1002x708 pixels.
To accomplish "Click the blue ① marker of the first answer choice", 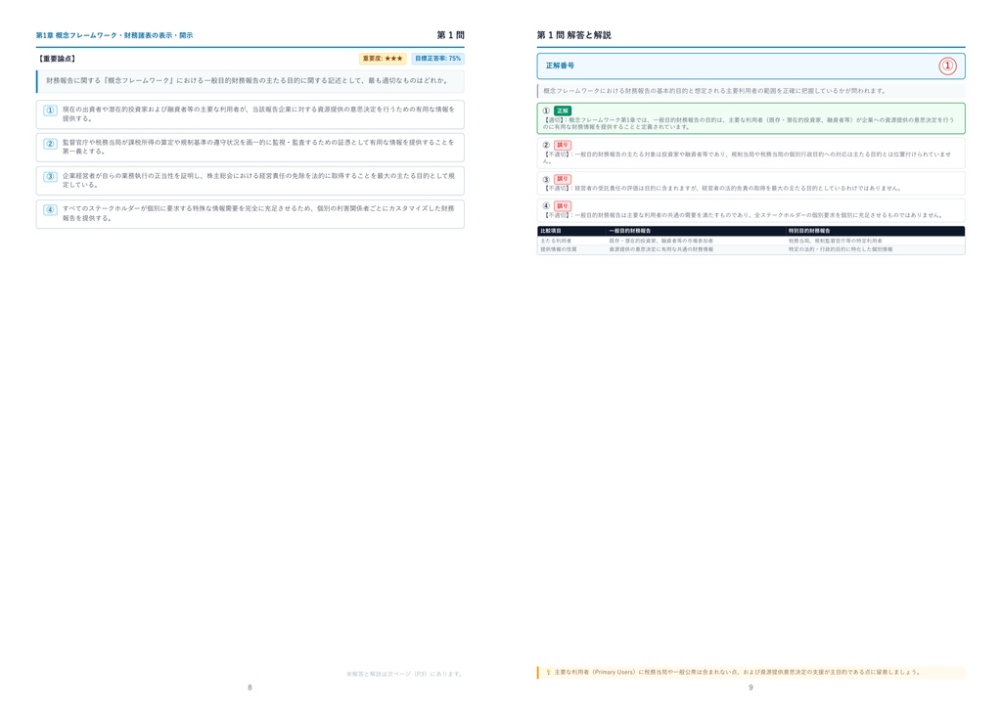I will (x=51, y=111).
